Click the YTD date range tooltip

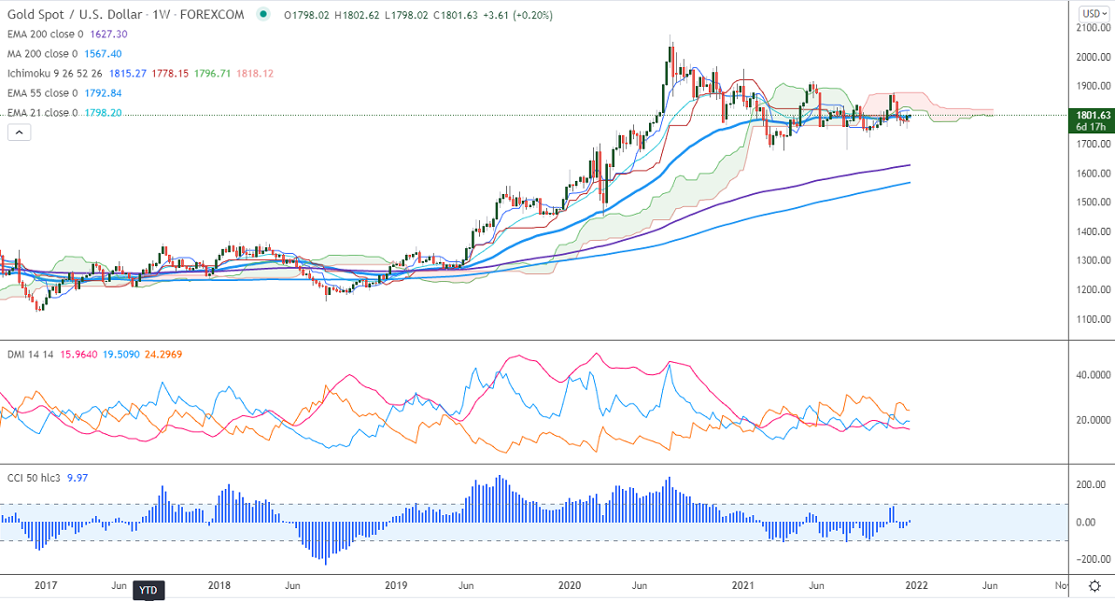pyautogui.click(x=148, y=591)
